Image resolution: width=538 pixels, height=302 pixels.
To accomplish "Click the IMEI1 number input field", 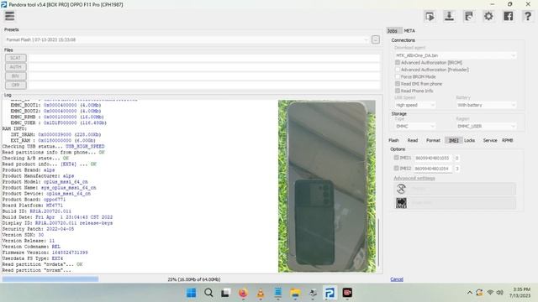I will 433,158.
